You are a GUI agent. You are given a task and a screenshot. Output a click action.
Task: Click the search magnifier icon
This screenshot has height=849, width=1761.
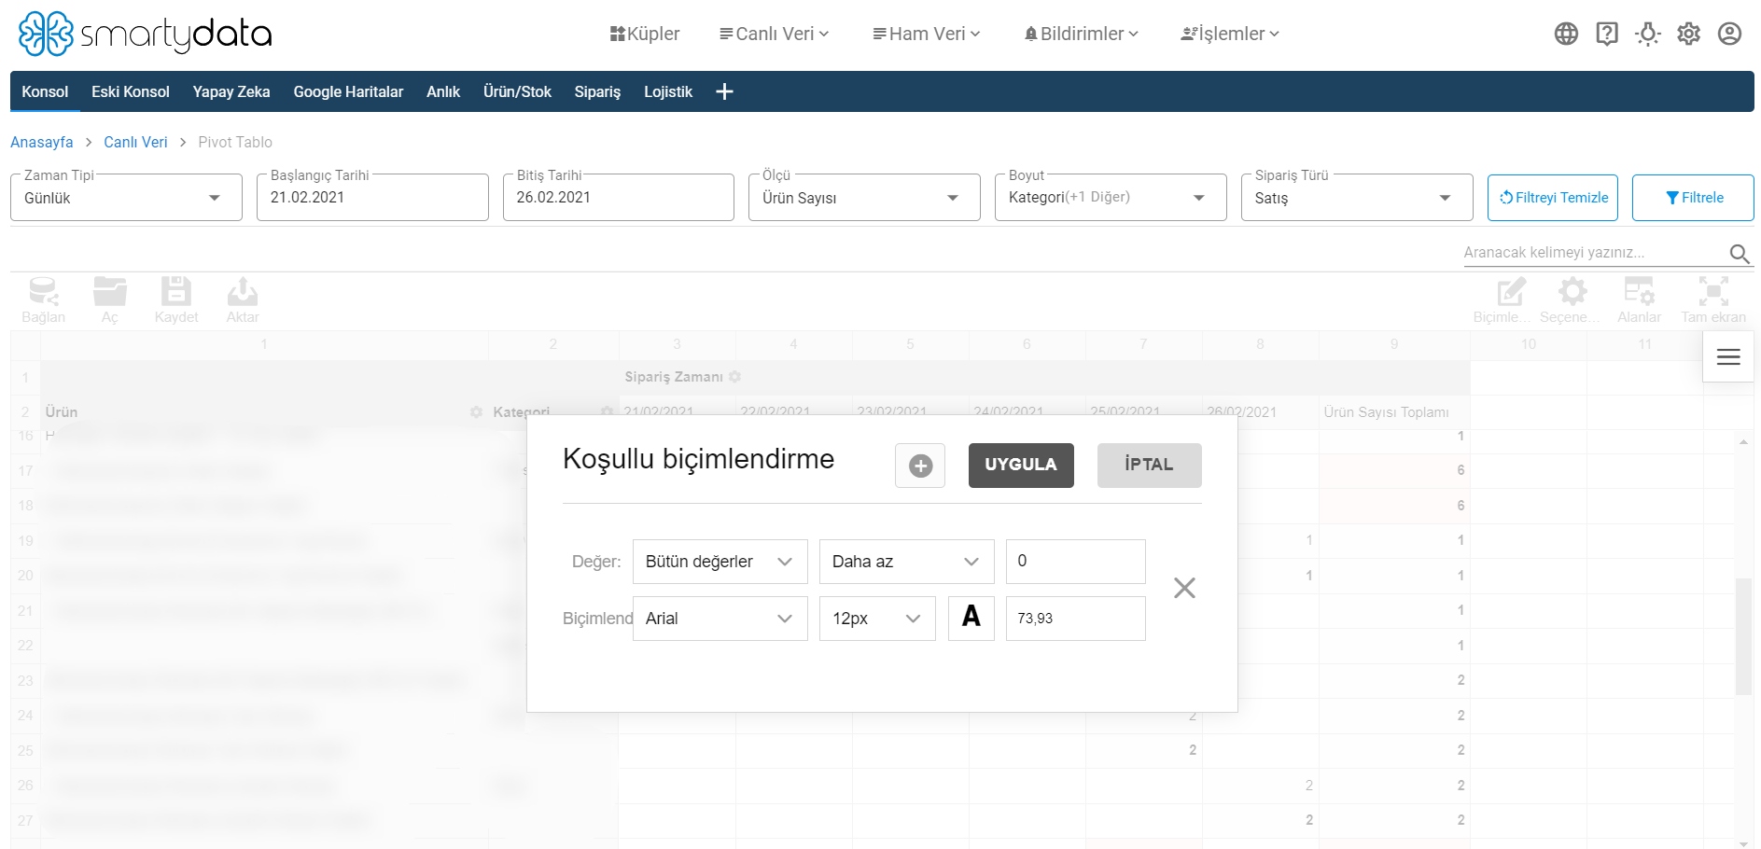[x=1740, y=253]
